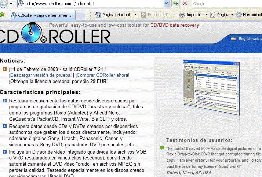Click the Favorites star icon
The height and width of the screenshot is (177, 262).
tap(2, 15)
